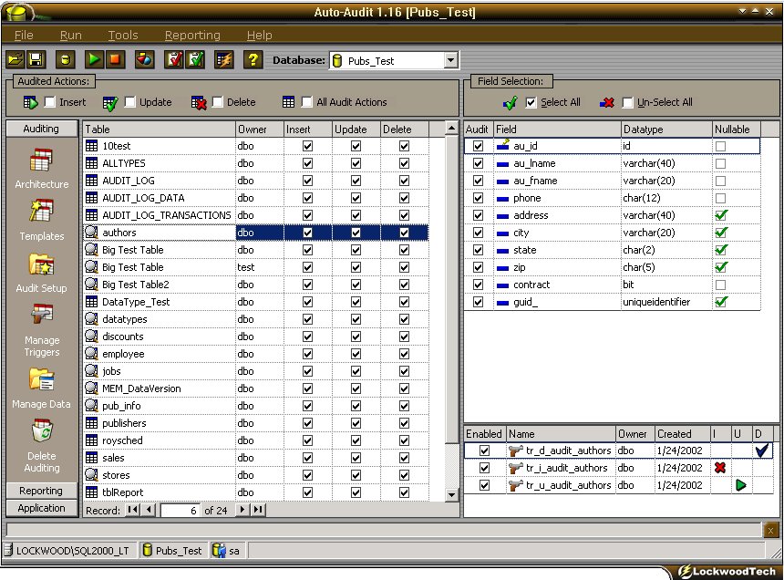Click the Save disk toolbar icon
The height and width of the screenshot is (580, 784).
point(36,60)
